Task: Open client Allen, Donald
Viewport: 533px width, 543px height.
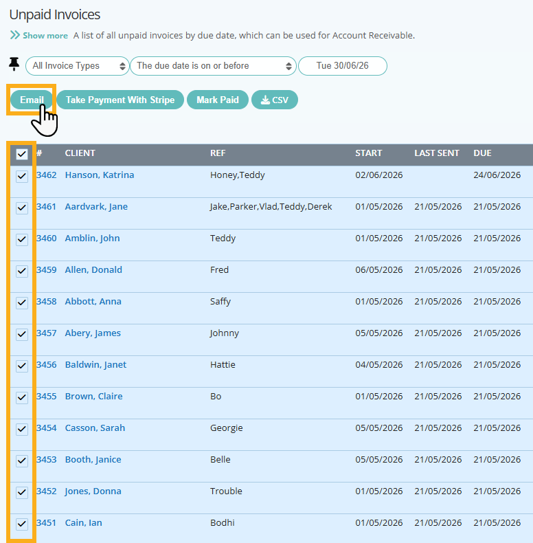Action: point(93,269)
